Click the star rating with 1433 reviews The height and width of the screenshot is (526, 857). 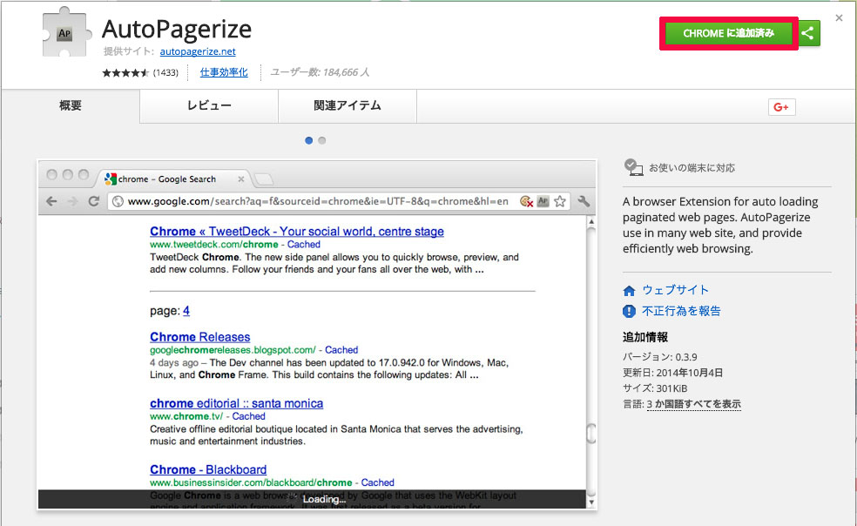point(140,73)
